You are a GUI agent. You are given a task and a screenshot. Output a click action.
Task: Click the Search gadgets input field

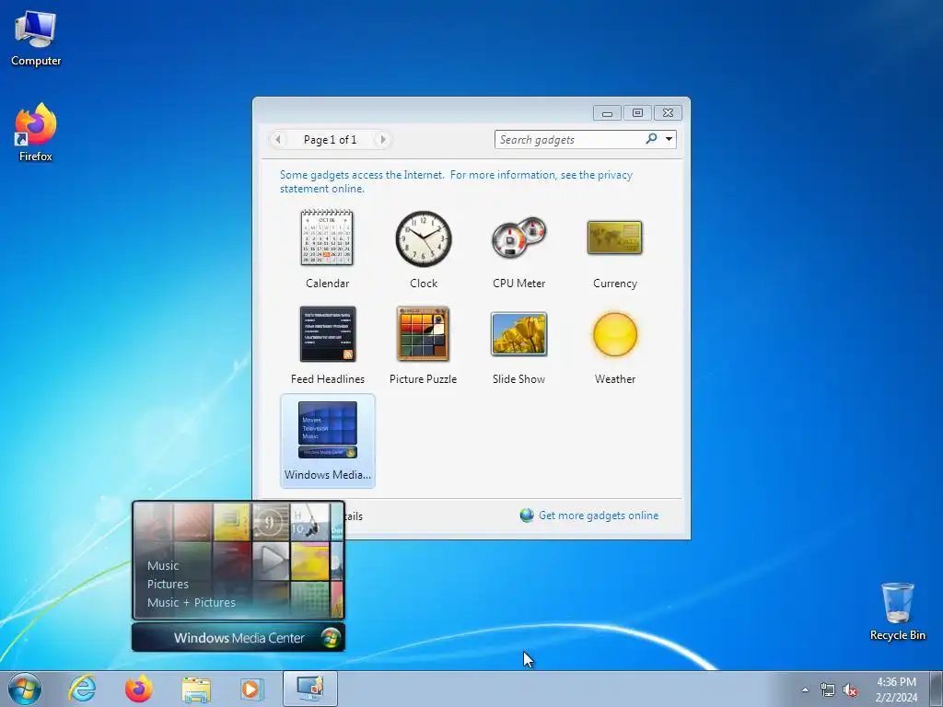(570, 140)
